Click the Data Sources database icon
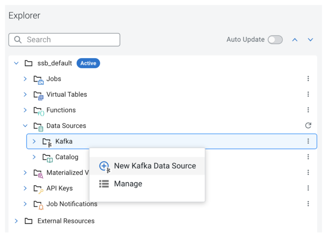327x240 pixels. point(38,125)
